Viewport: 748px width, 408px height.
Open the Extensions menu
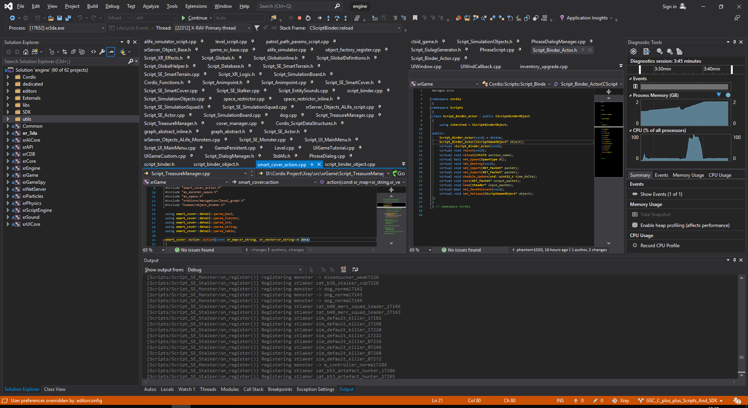196,6
